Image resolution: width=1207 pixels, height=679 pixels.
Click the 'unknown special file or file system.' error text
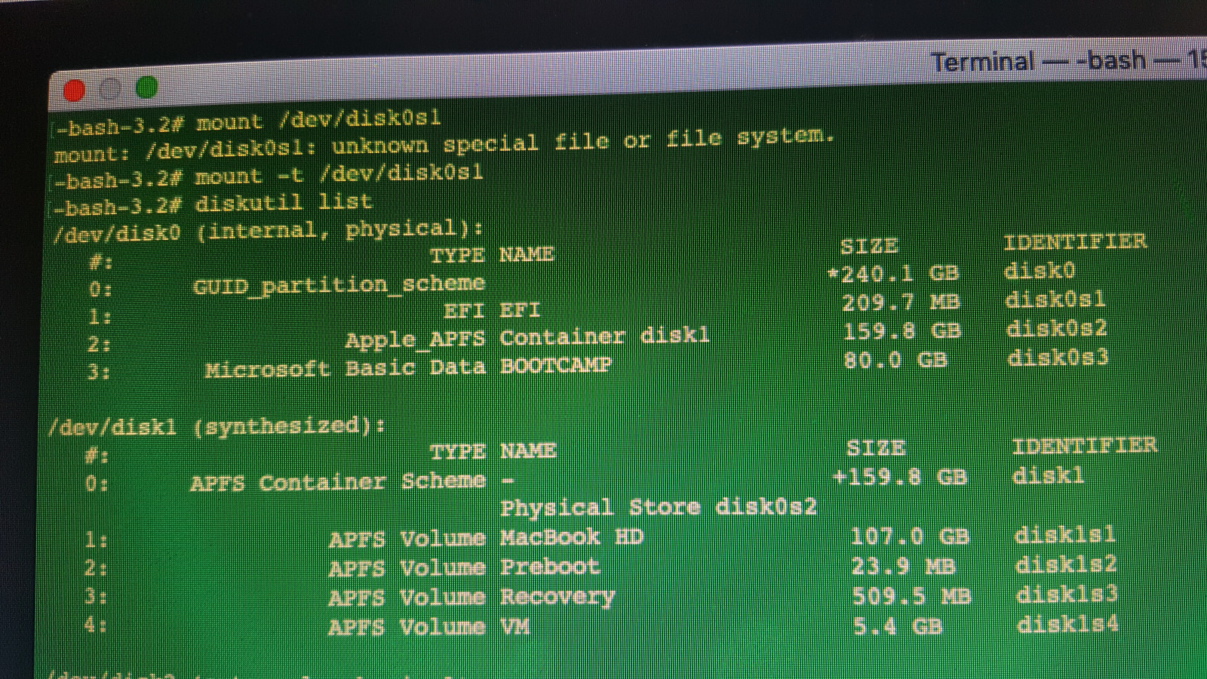(583, 140)
